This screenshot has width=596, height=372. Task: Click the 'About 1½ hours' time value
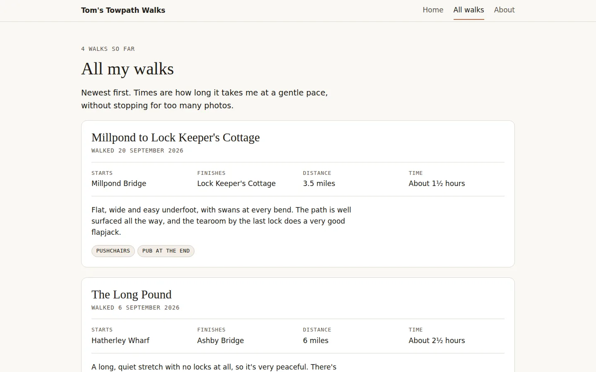437,184
